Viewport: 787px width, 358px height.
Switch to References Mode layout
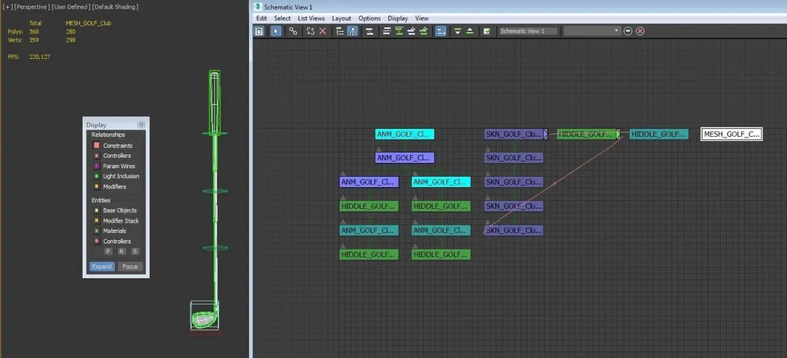[x=353, y=31]
